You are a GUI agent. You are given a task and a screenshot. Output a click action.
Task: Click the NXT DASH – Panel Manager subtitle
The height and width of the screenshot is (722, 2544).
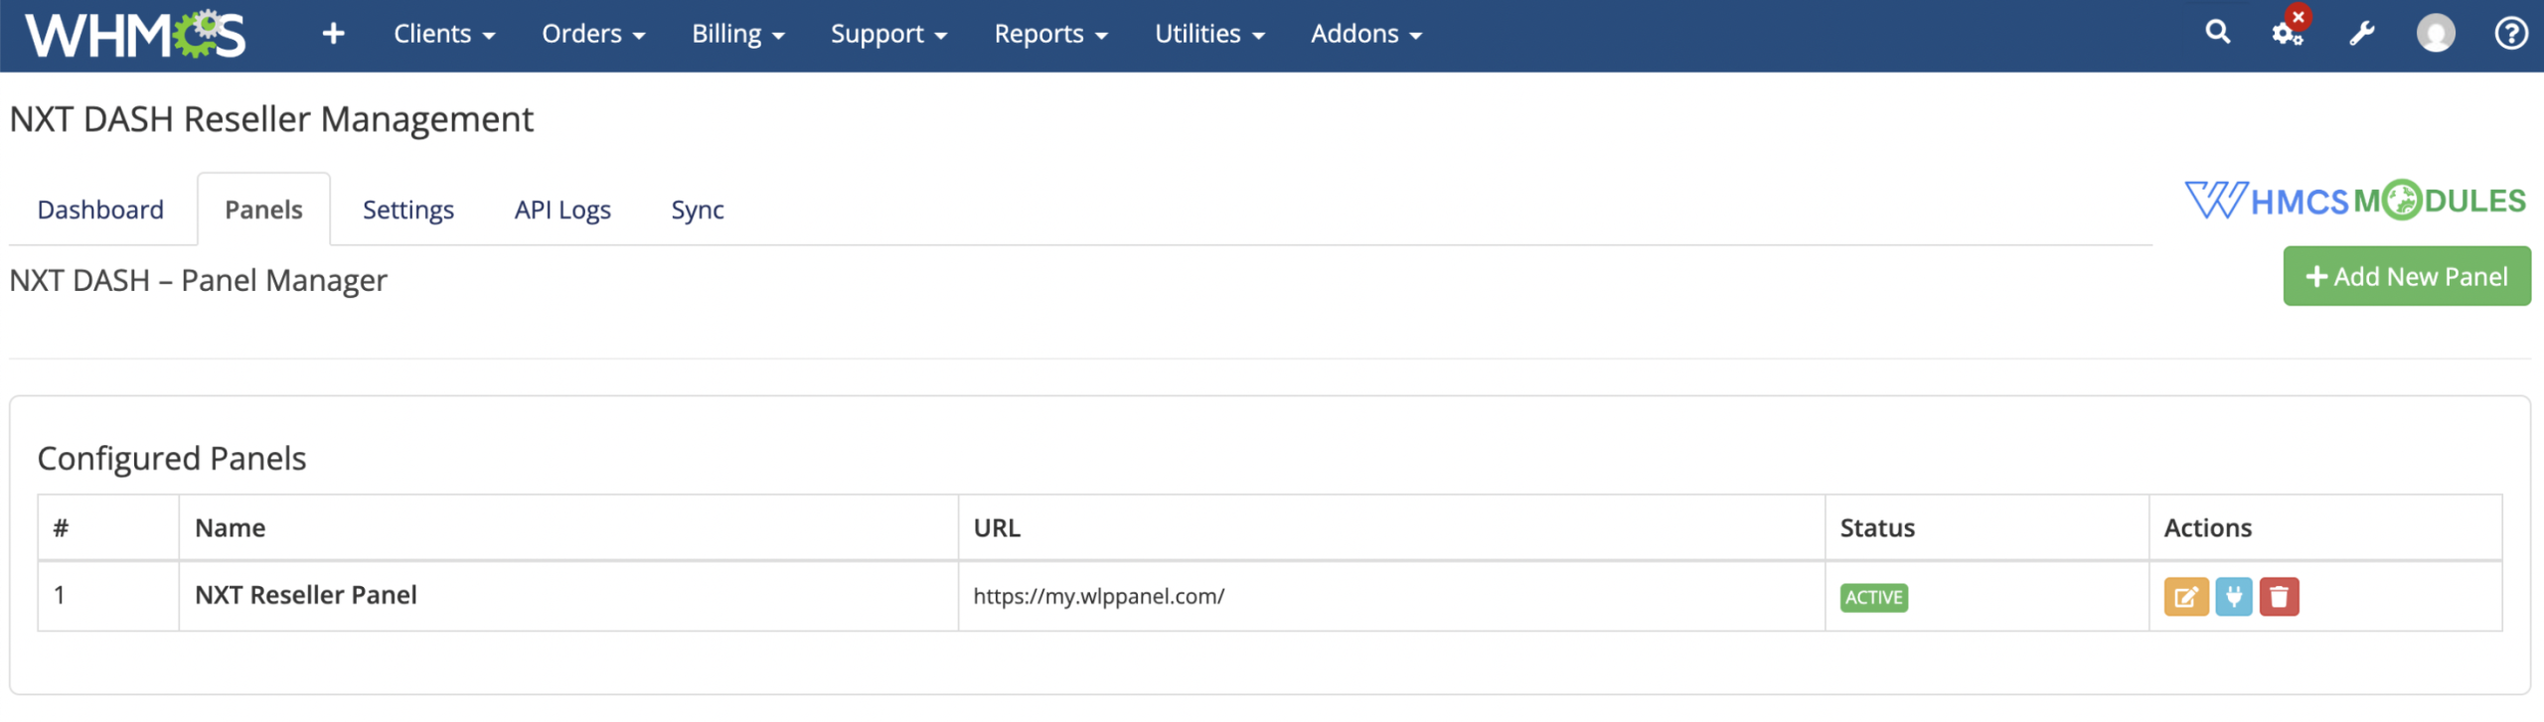(199, 280)
